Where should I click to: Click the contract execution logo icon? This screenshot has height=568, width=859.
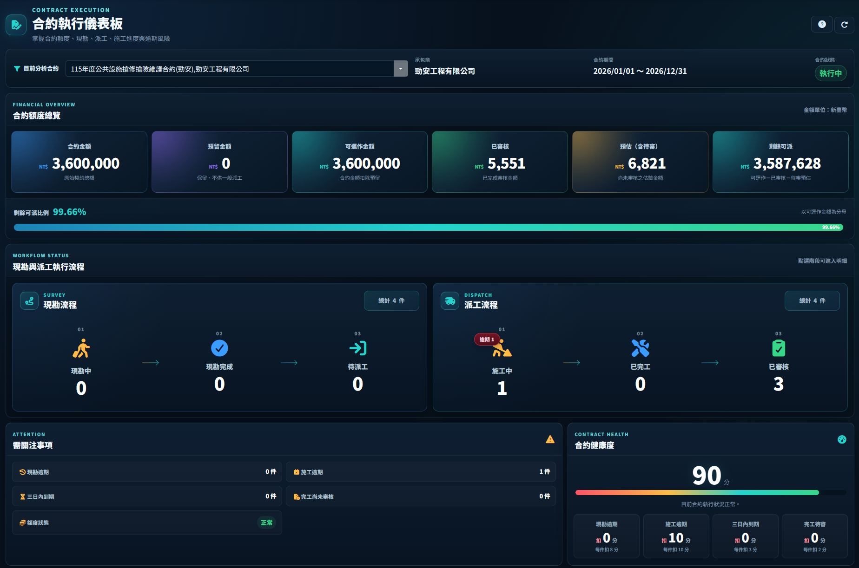point(16,25)
